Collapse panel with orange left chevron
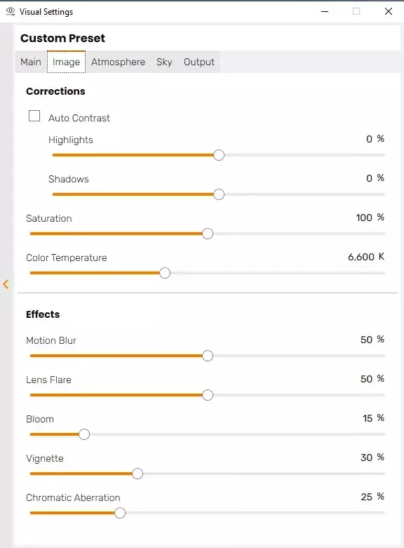The image size is (404, 548). [x=6, y=284]
